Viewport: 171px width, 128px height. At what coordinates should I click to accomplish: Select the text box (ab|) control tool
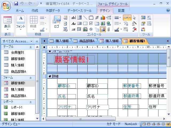(x=73, y=18)
